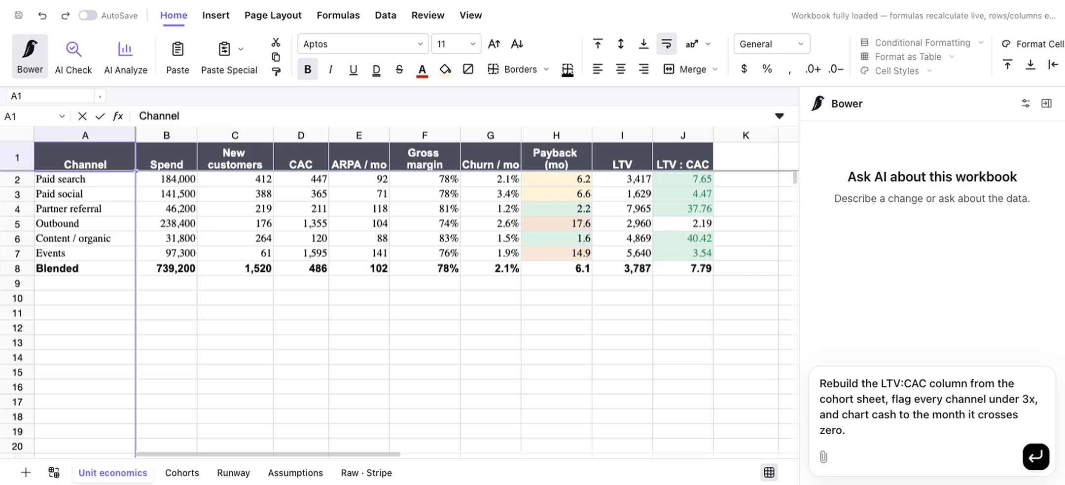Increase decimal places
Image resolution: width=1065 pixels, height=485 pixels.
tap(813, 69)
